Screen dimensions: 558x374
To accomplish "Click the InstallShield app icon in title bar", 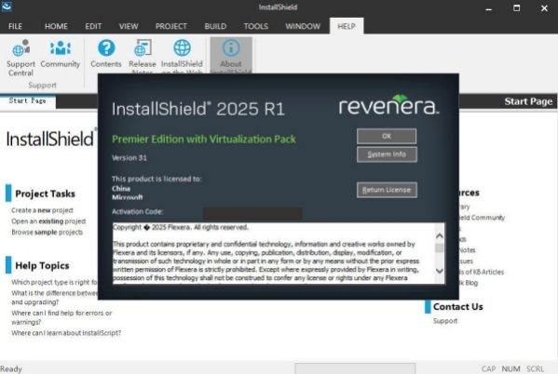I will pyautogui.click(x=7, y=7).
